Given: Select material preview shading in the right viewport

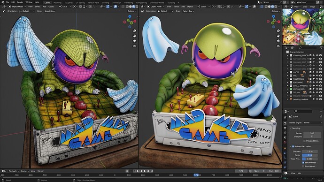Looking at the screenshot, I should (272, 7).
